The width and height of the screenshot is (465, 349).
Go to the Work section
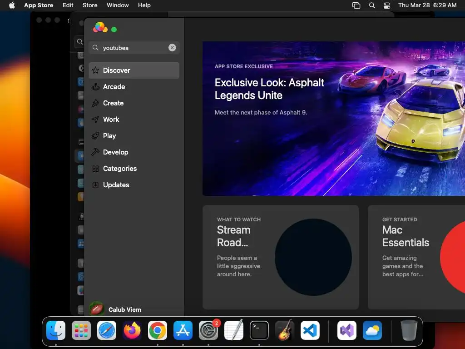pos(134,120)
